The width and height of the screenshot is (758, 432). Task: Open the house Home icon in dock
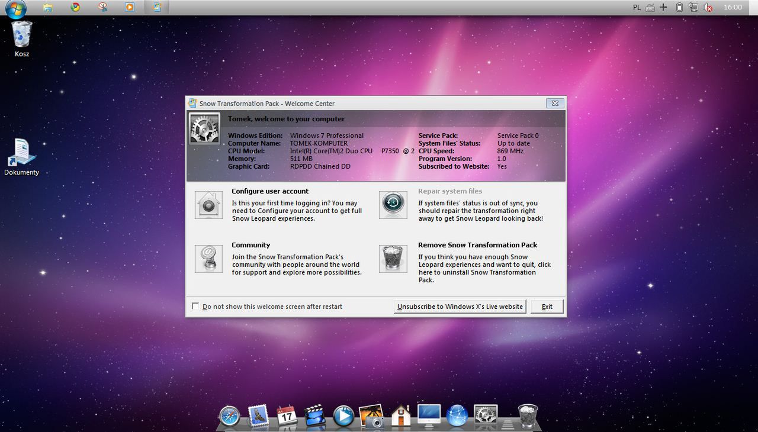click(401, 416)
